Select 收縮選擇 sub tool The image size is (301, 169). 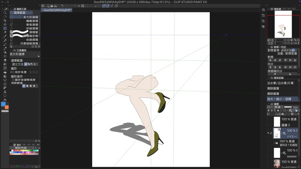[24, 39]
